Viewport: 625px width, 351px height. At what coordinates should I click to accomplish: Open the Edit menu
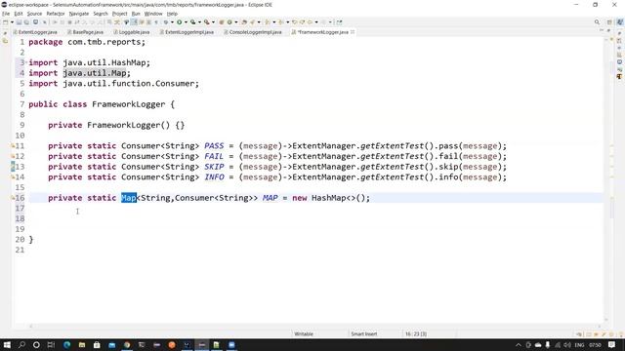click(x=19, y=14)
